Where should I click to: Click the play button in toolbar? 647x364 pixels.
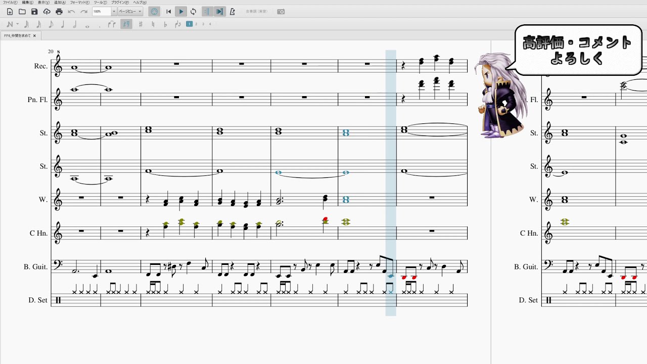click(181, 12)
